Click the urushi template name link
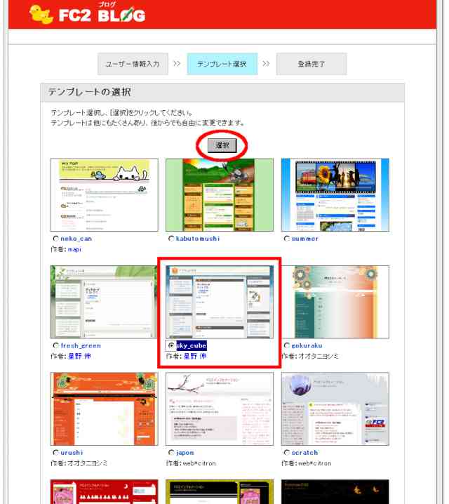Image resolution: width=449 pixels, height=504 pixels. click(72, 453)
